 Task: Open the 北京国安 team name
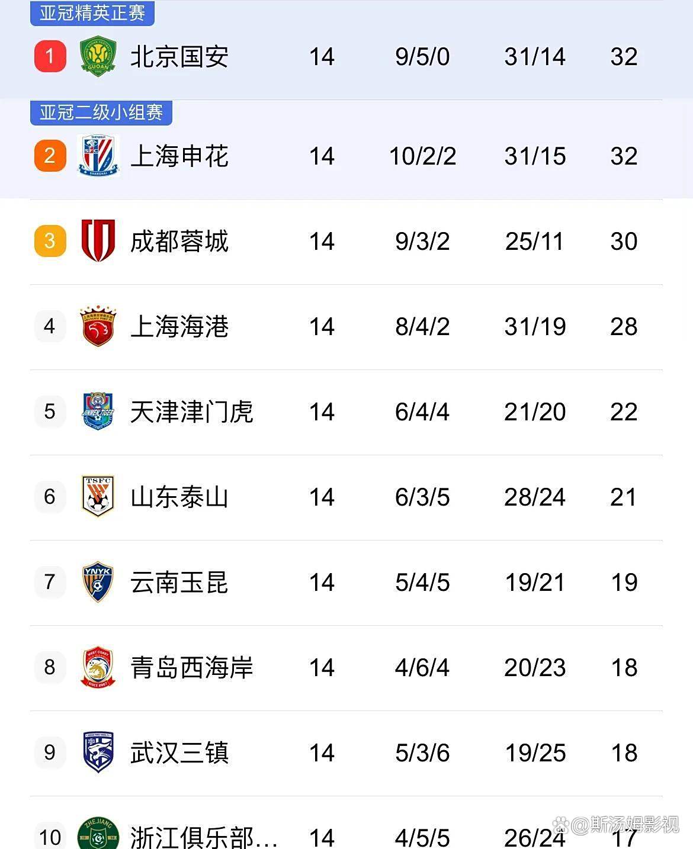(x=179, y=57)
